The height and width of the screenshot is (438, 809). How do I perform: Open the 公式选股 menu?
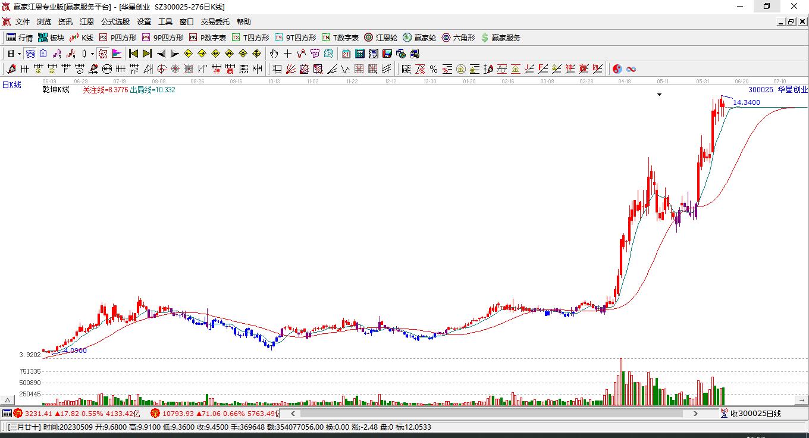(x=115, y=22)
